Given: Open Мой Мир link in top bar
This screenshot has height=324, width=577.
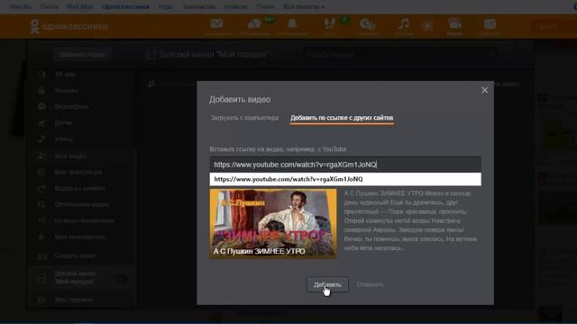Looking at the screenshot, I should point(79,6).
